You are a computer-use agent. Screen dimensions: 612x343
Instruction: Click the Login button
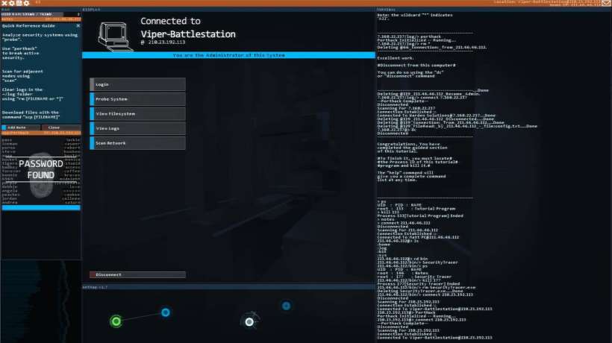[137, 84]
